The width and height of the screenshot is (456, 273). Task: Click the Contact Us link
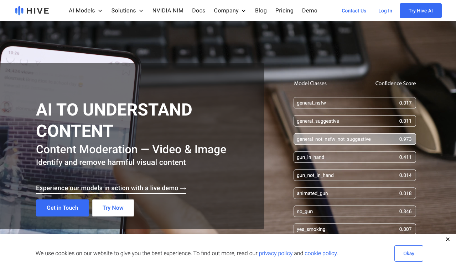pyautogui.click(x=354, y=11)
